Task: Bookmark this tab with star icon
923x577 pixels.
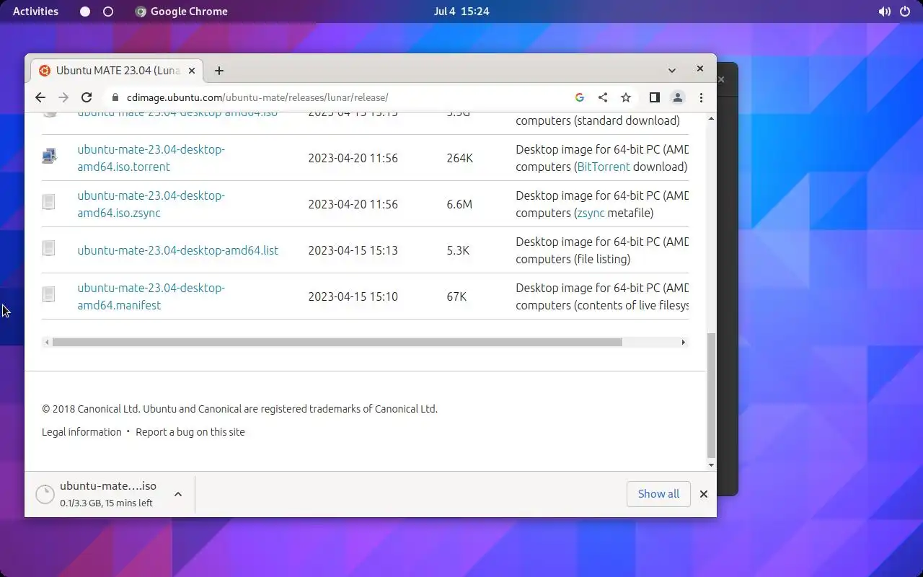Action: (x=626, y=97)
